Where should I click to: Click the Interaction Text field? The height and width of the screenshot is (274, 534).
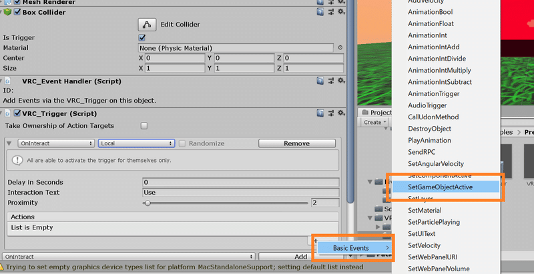tap(241, 193)
